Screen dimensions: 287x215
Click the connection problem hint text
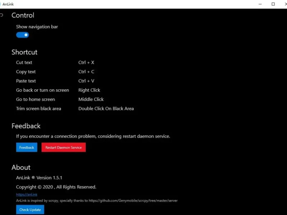click(x=93, y=137)
